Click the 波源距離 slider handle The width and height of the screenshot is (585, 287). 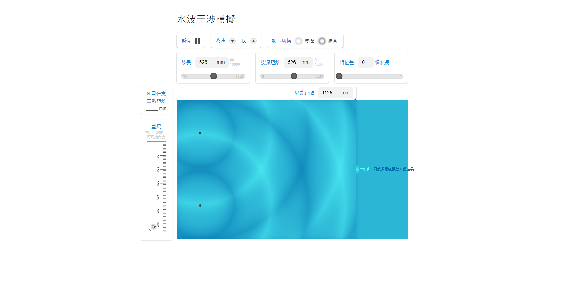click(x=294, y=76)
